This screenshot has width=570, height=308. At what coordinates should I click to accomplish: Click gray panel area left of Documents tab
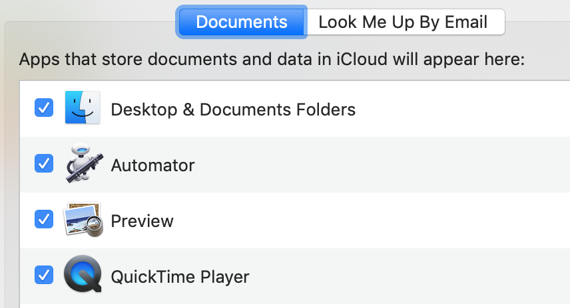(x=87, y=33)
